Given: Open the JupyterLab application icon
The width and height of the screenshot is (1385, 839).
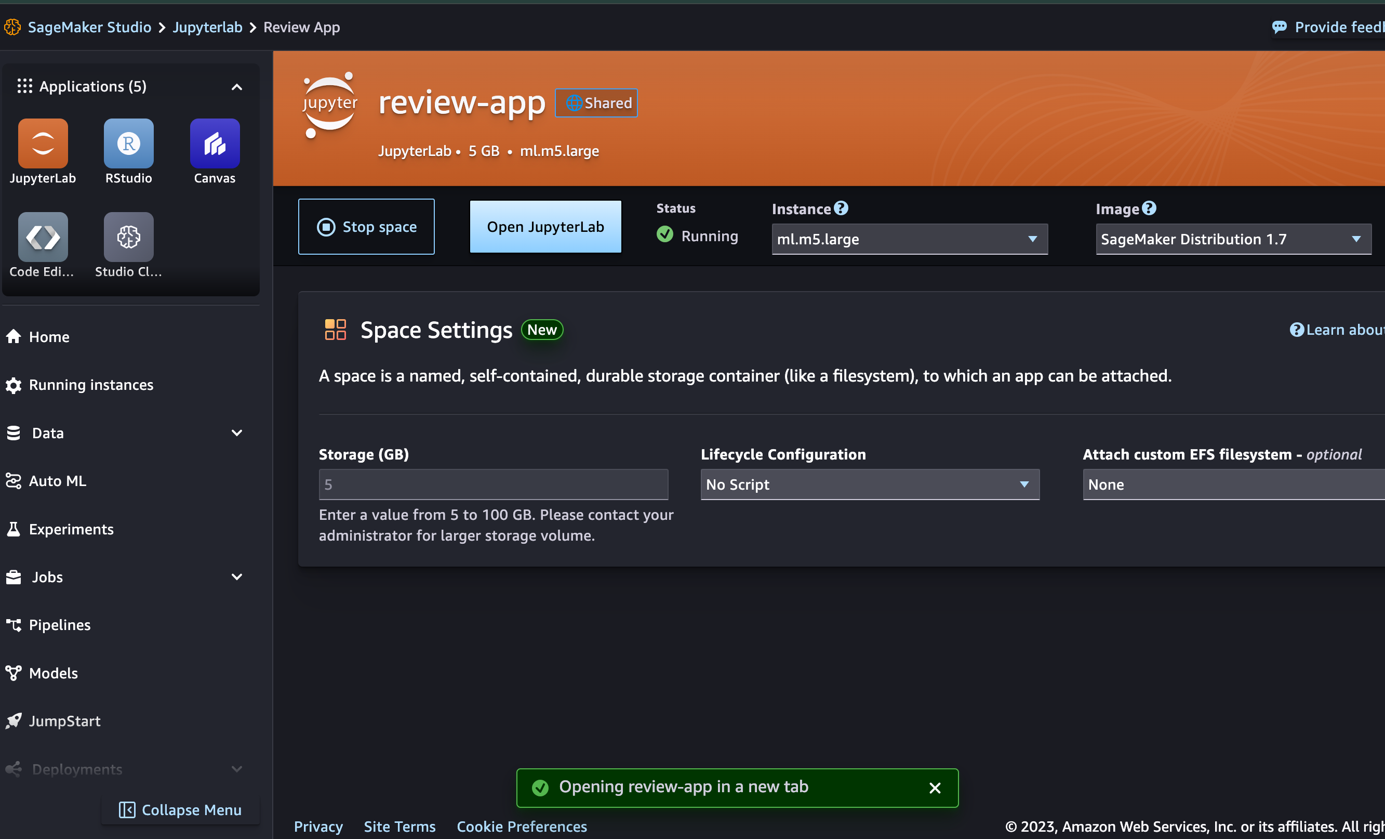Looking at the screenshot, I should 43,143.
